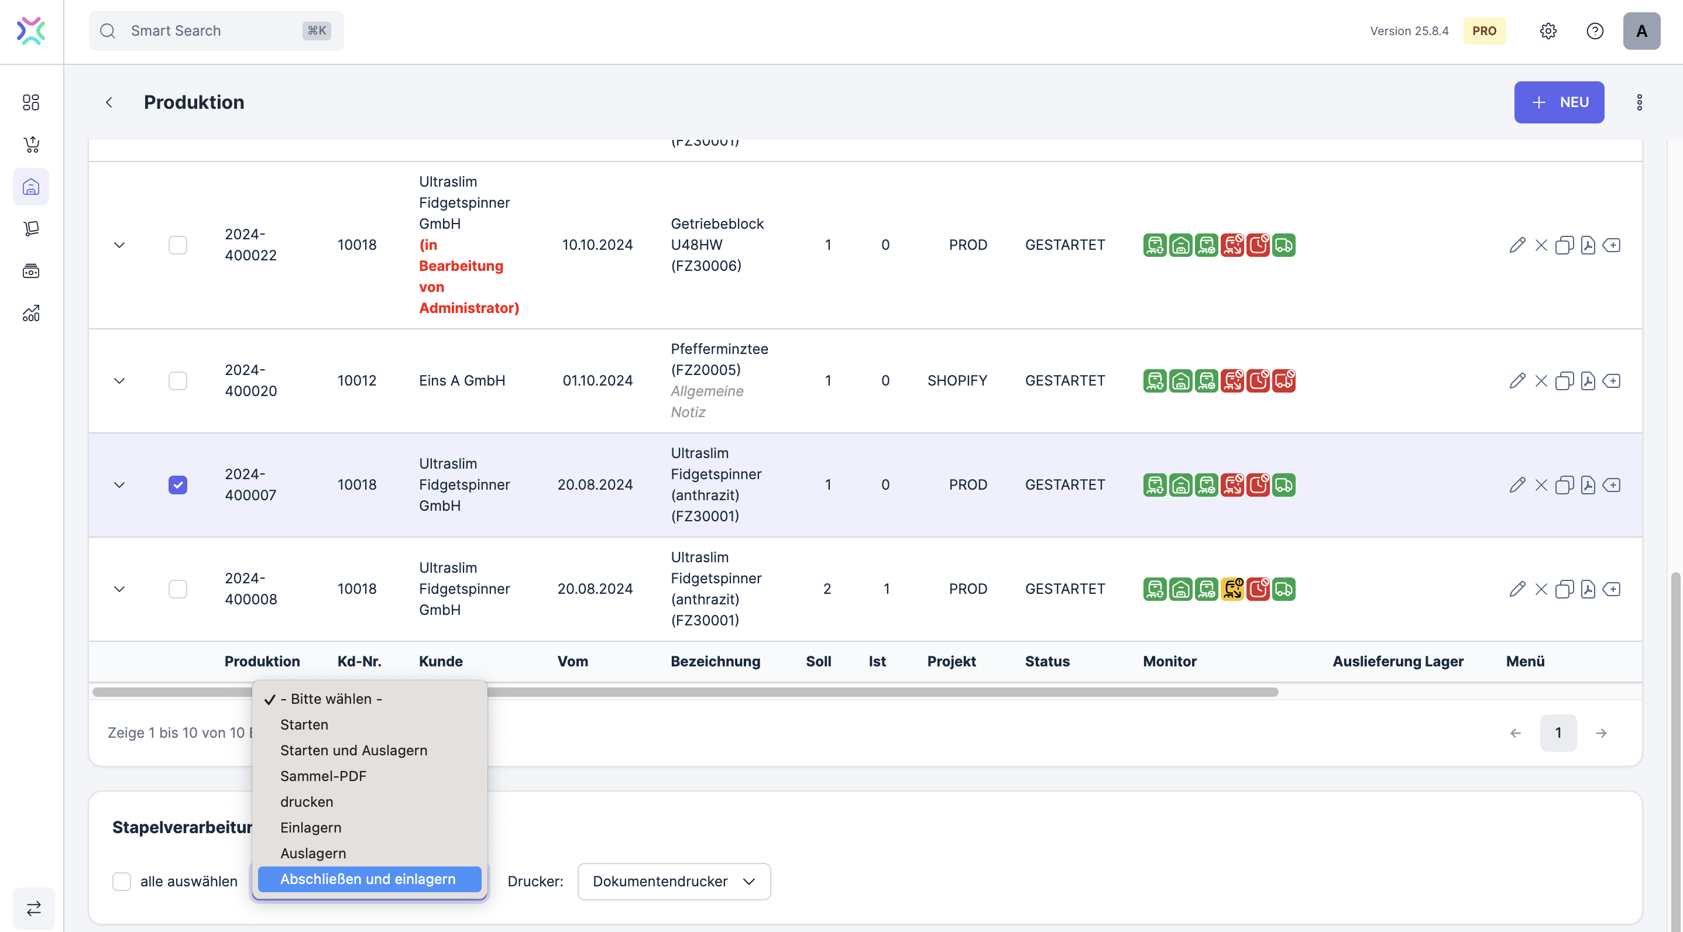Click the edit pencil icon for production 2024-400022
The image size is (1683, 932).
coord(1517,245)
